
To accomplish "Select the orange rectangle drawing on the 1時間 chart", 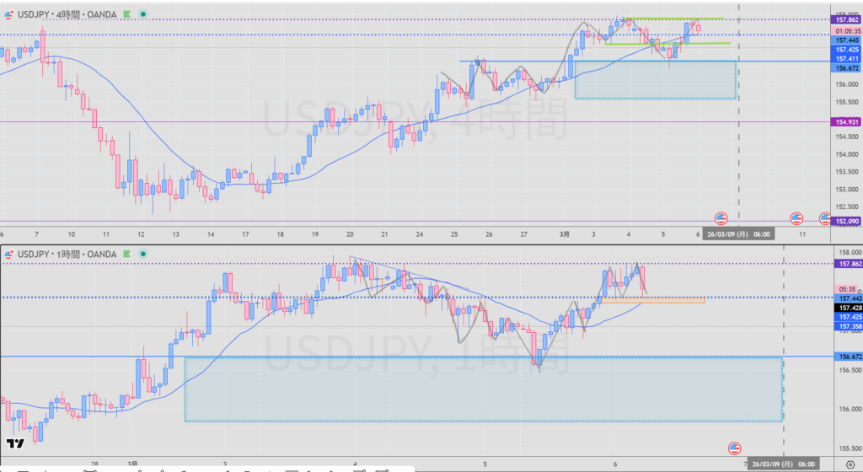I will pos(653,299).
